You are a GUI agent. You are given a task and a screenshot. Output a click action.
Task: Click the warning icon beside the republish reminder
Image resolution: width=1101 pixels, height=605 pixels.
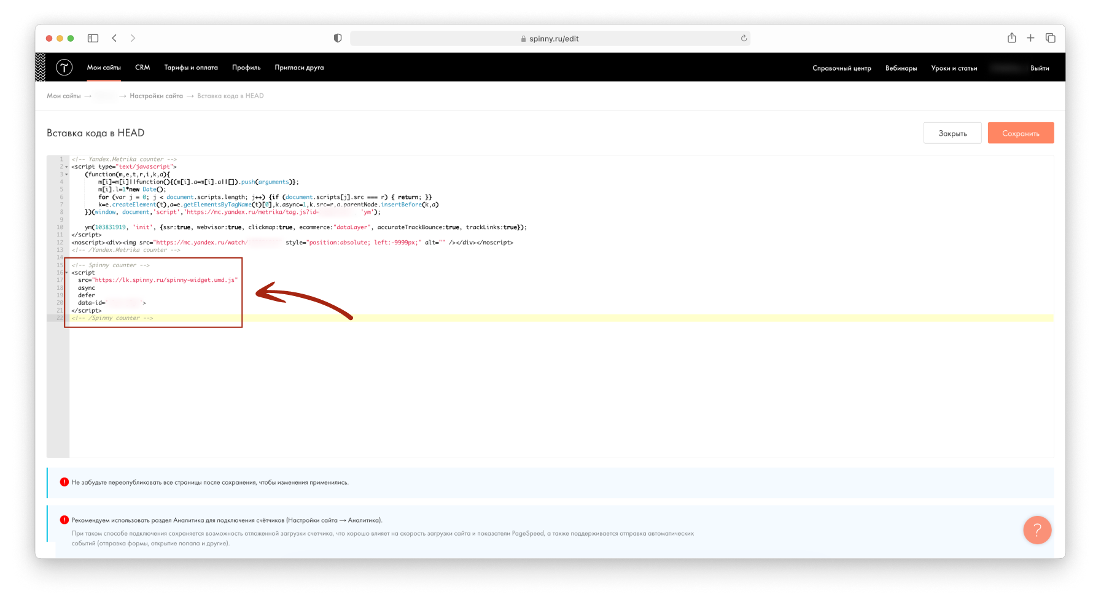(64, 482)
